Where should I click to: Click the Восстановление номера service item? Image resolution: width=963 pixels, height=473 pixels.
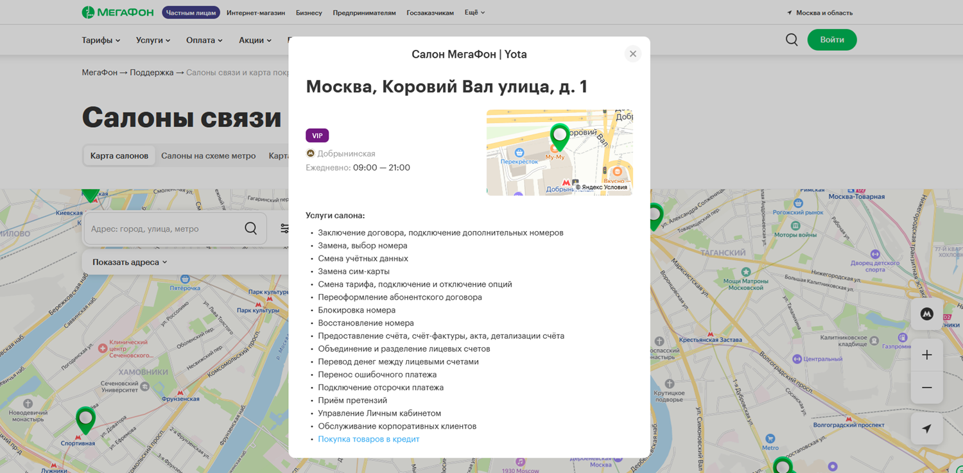coord(366,323)
